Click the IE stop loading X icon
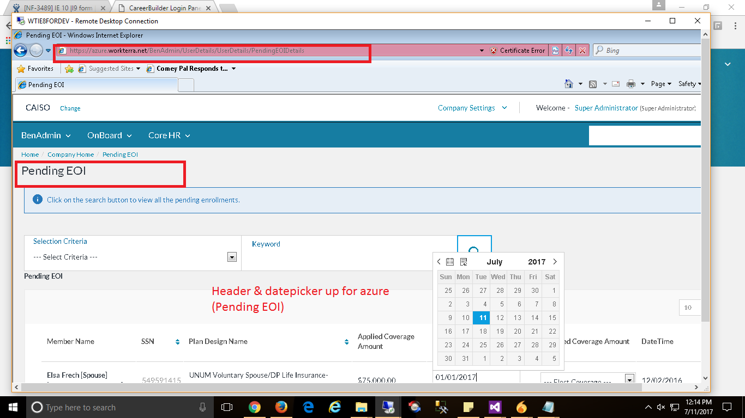 (582, 51)
